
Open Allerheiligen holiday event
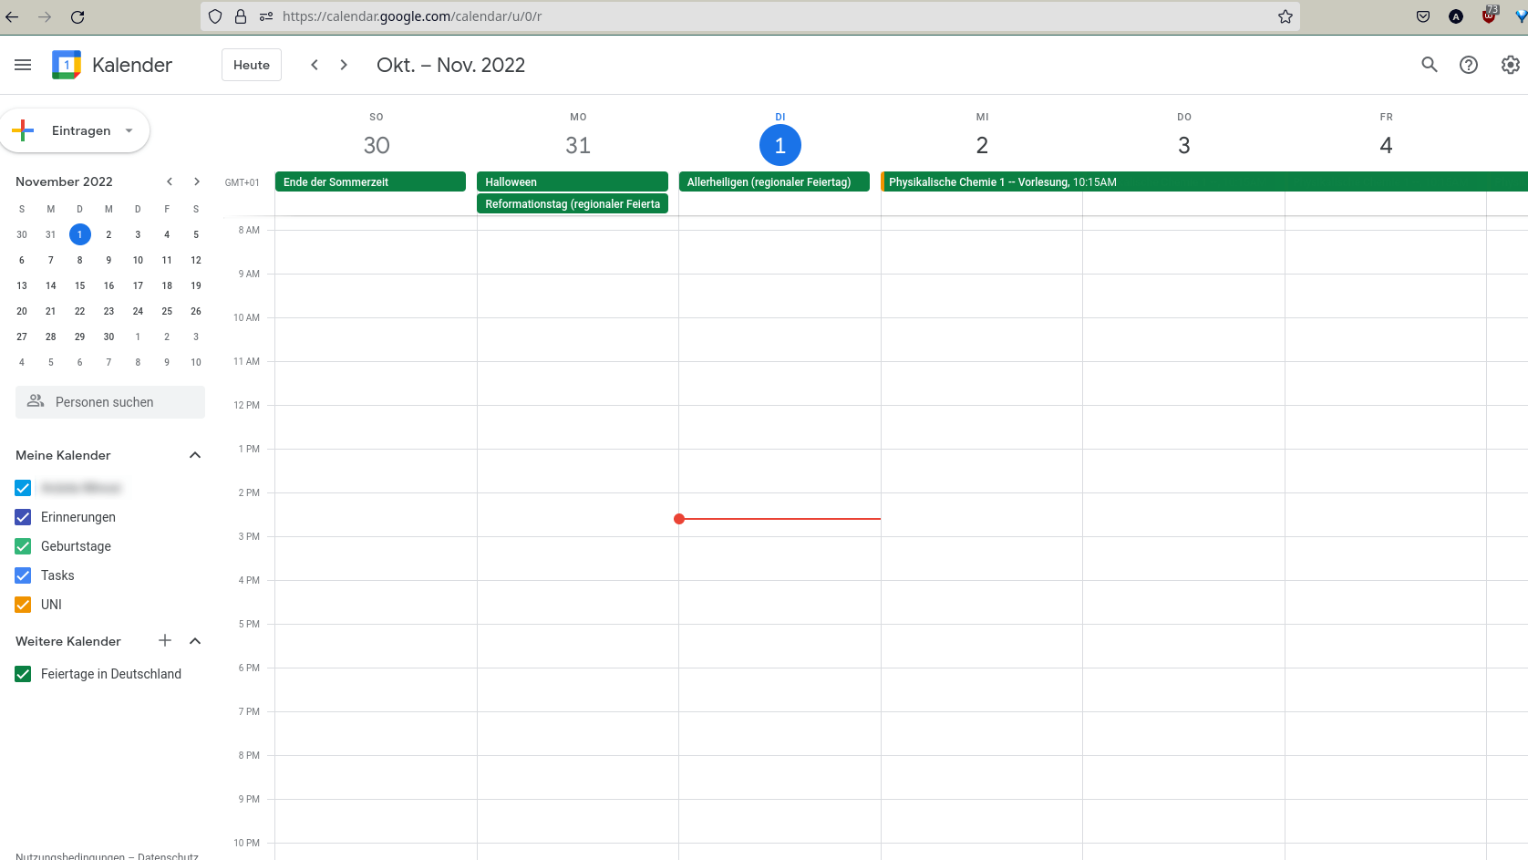(x=774, y=181)
